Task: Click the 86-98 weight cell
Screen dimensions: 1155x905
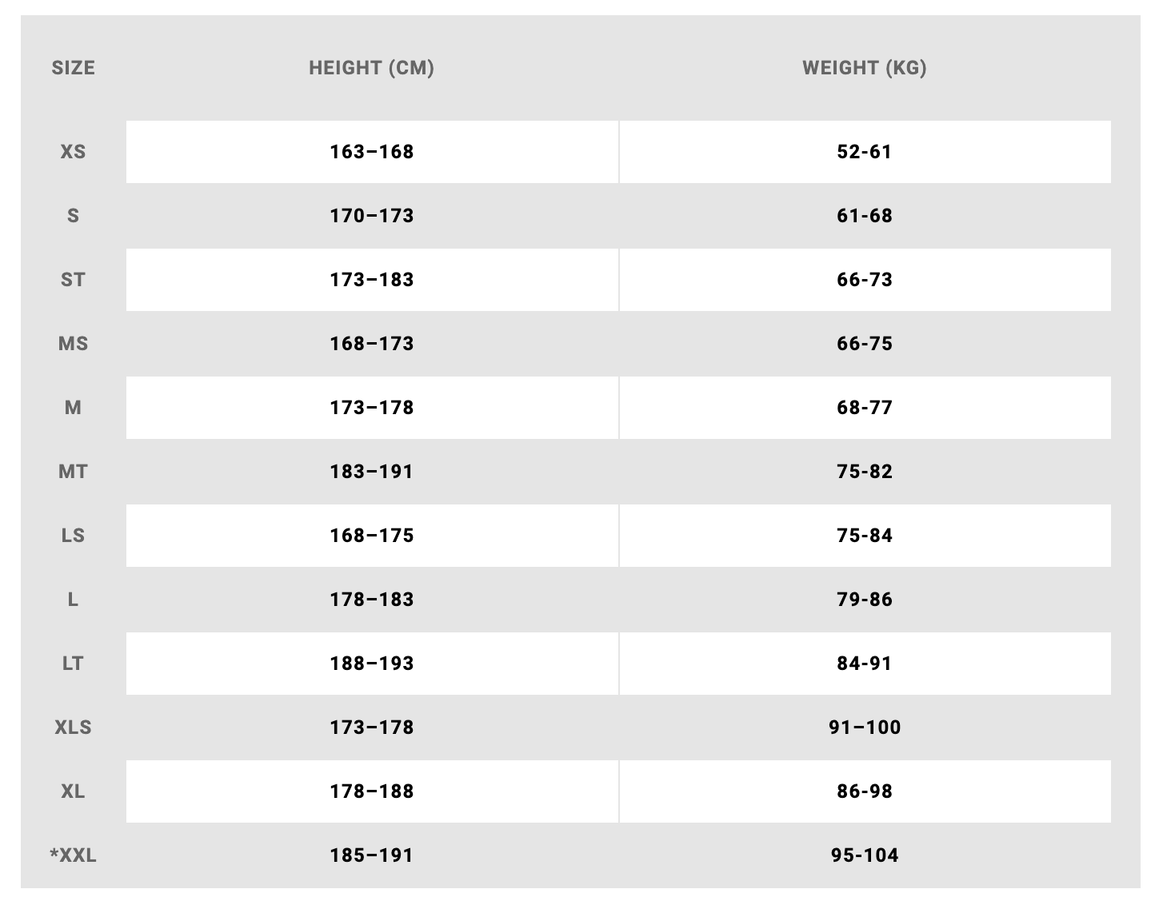Action: 865,791
